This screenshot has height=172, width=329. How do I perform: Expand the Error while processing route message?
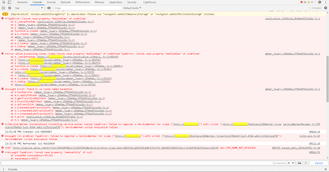pos(6,54)
